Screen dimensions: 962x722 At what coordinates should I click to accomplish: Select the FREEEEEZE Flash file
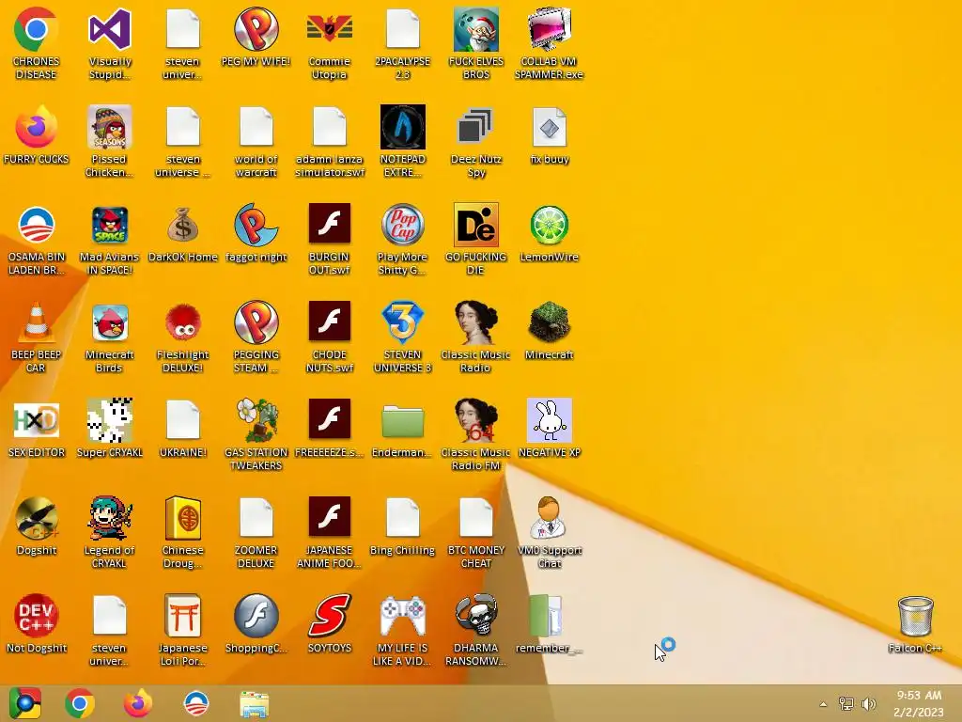tap(330, 418)
